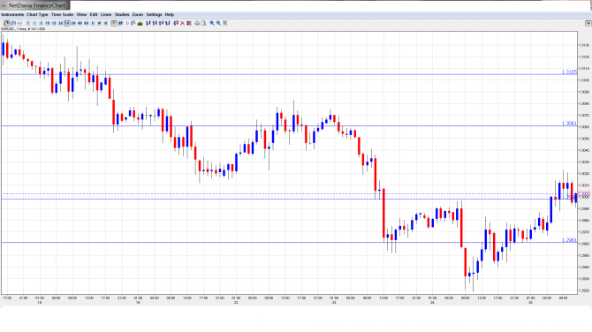The width and height of the screenshot is (592, 332).
Task: Toggle the first timeframe button in toolbar
Action: [x=28, y=23]
